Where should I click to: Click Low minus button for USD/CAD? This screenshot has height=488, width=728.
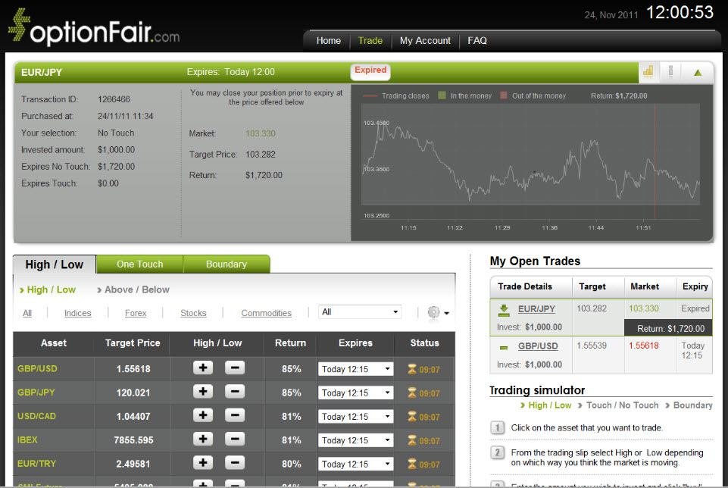(x=235, y=415)
